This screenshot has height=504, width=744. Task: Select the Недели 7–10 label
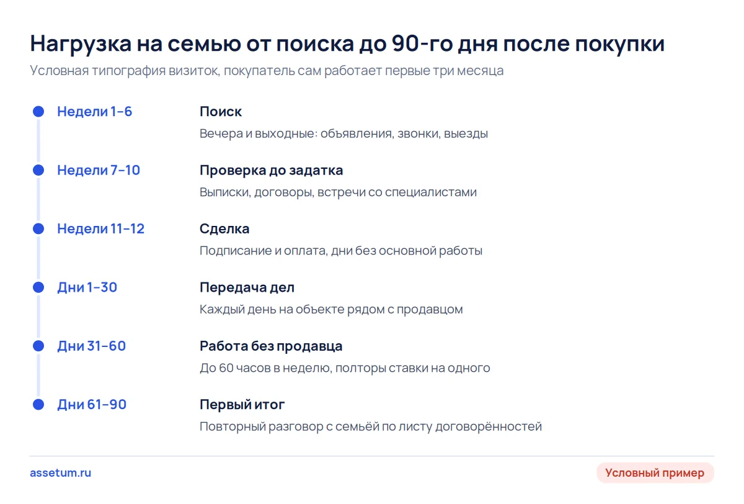pos(99,170)
